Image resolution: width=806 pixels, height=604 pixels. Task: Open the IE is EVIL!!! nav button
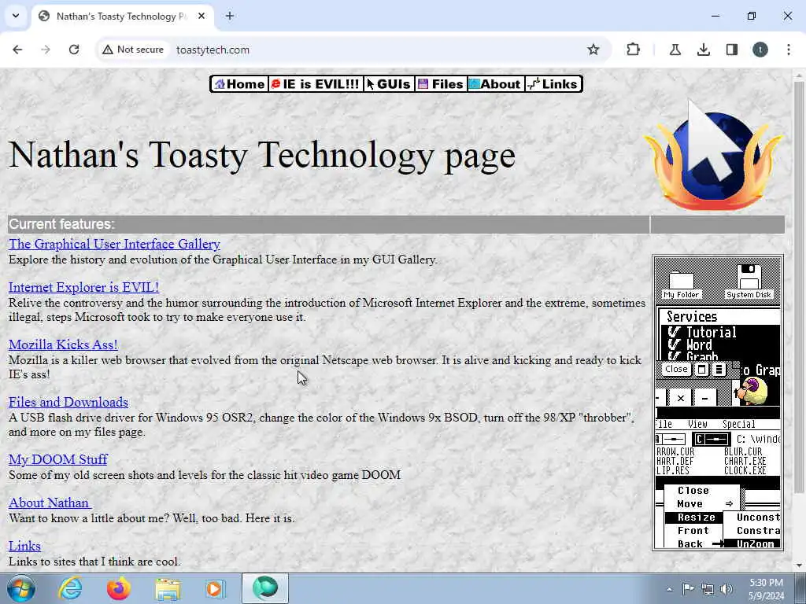point(316,84)
